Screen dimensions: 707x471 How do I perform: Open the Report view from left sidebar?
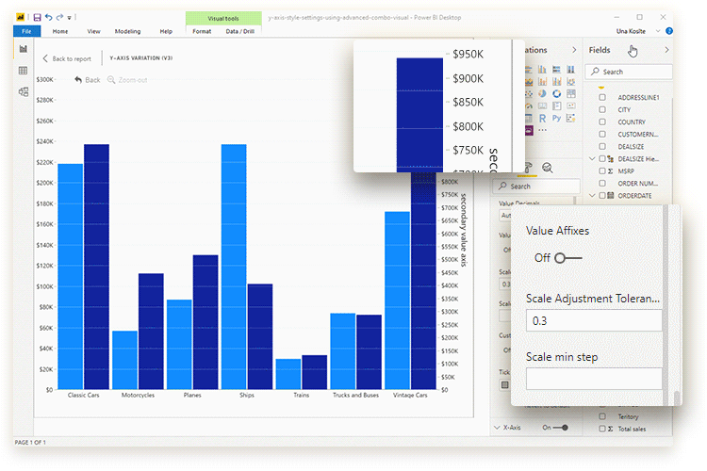pyautogui.click(x=24, y=49)
